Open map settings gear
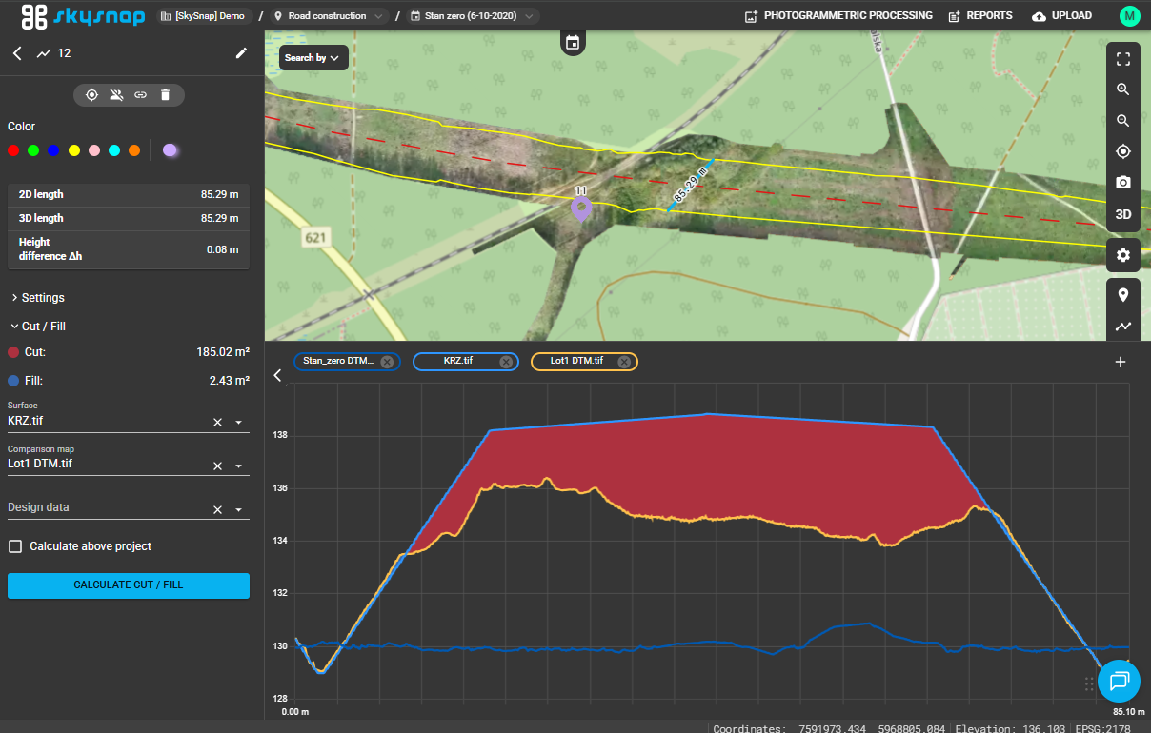The image size is (1151, 733). [1123, 255]
